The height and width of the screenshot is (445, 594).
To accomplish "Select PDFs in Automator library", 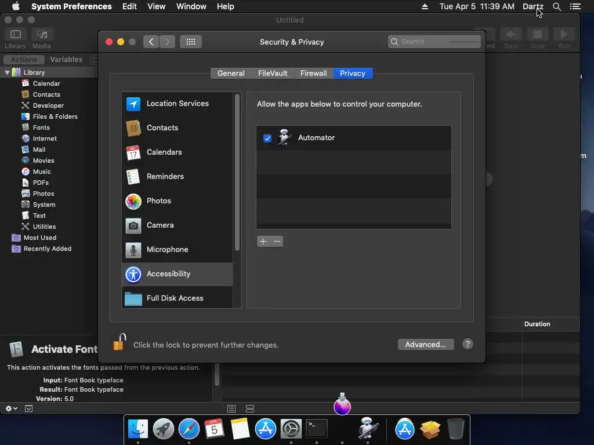I will 41,183.
